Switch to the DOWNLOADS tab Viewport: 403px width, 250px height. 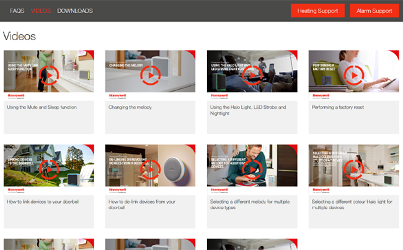click(75, 11)
